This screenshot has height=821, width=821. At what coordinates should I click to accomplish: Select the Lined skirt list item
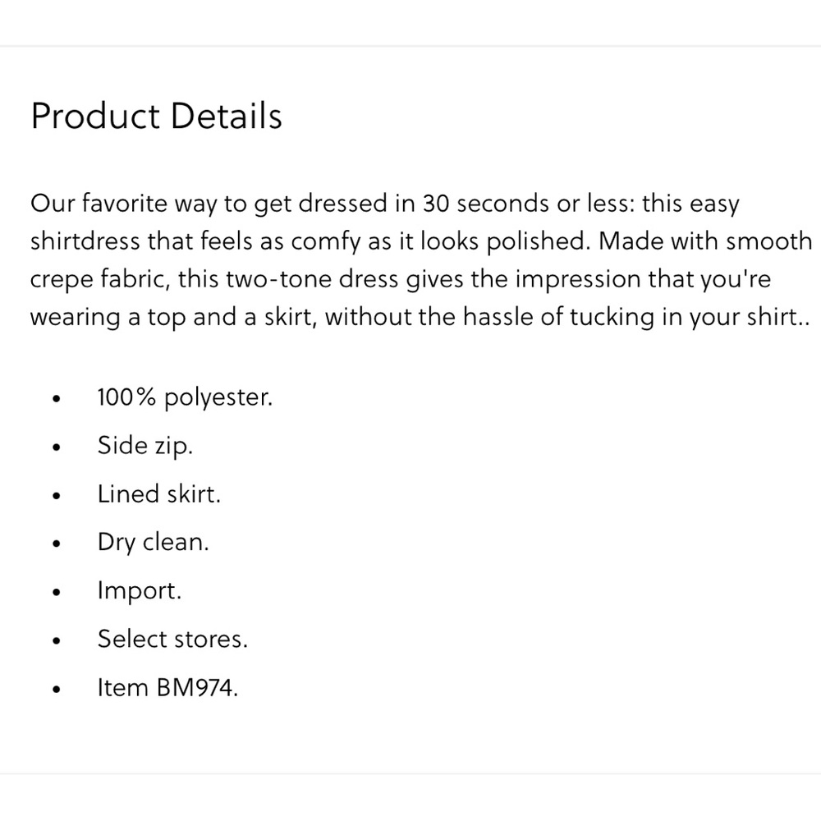[158, 494]
